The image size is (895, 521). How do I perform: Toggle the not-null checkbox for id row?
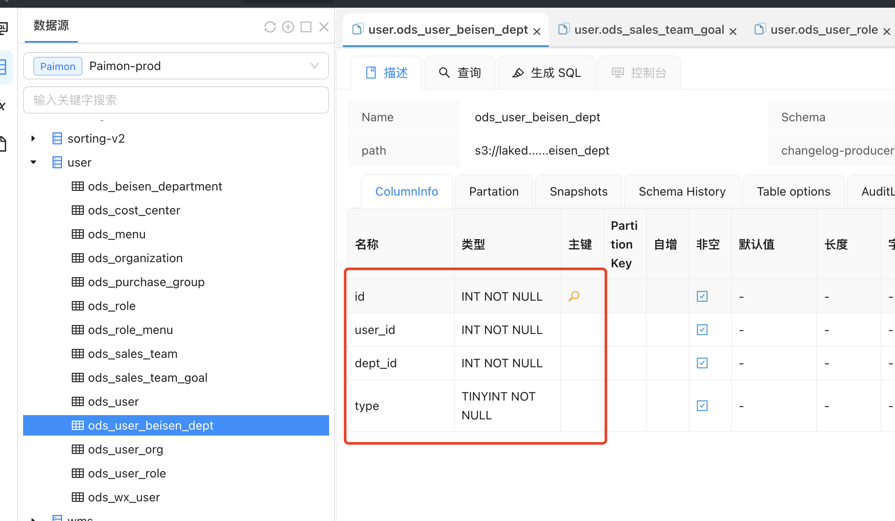tap(702, 296)
